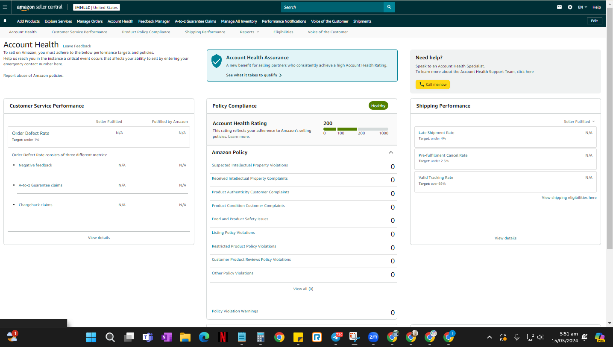Open Copilot preview icon in tray

pyautogui.click(x=600, y=338)
